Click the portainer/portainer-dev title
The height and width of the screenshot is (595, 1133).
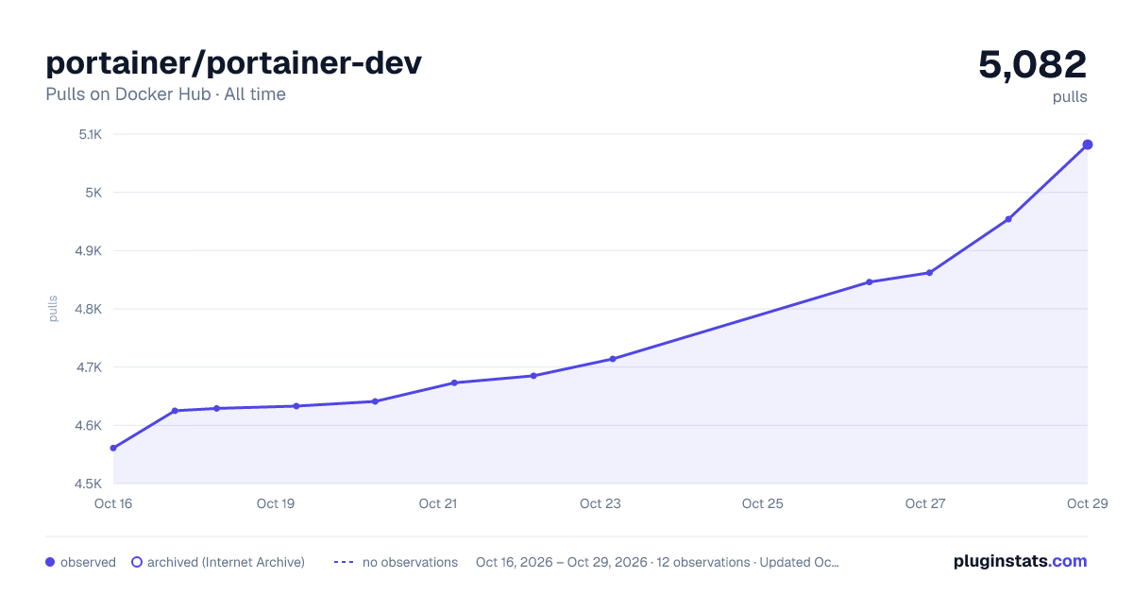234,63
